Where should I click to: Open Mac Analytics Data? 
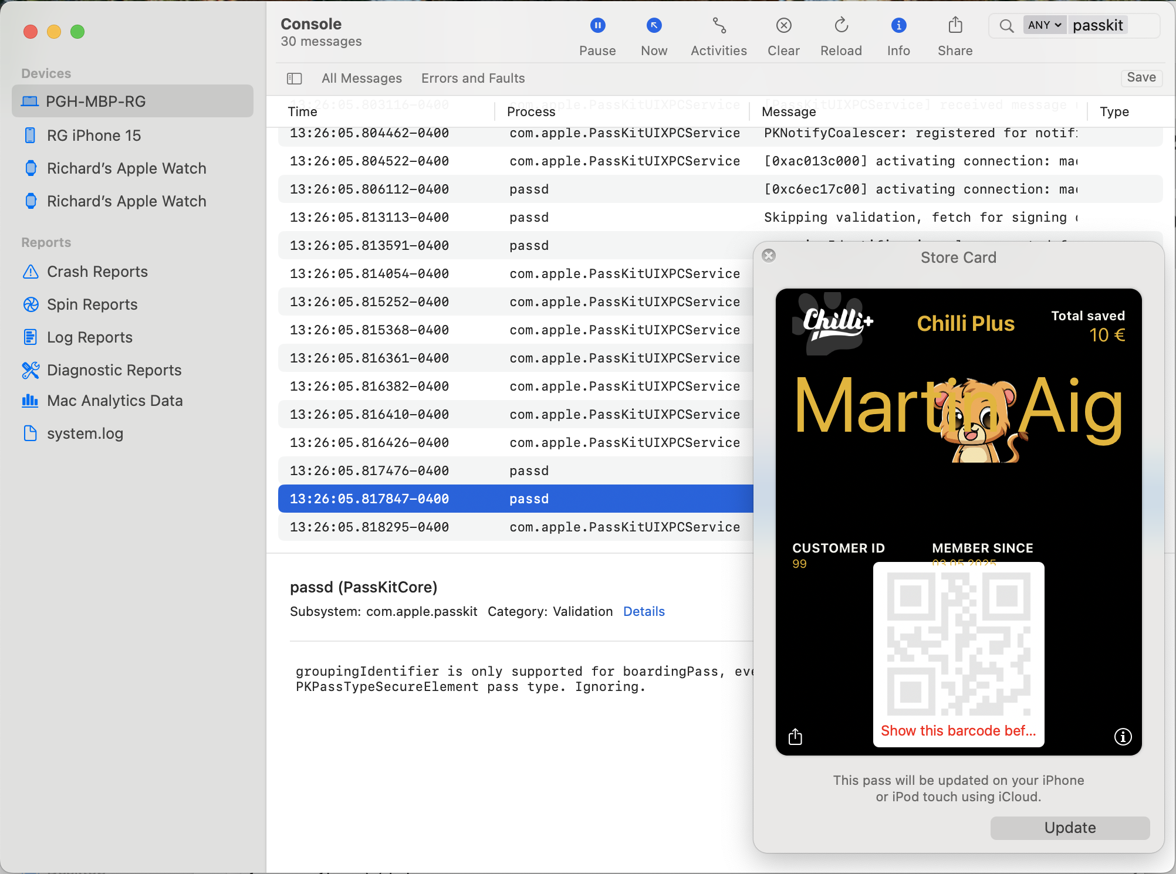pos(115,401)
